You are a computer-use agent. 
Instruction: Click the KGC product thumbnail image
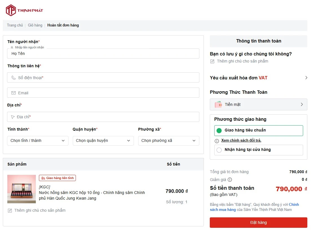21,189
